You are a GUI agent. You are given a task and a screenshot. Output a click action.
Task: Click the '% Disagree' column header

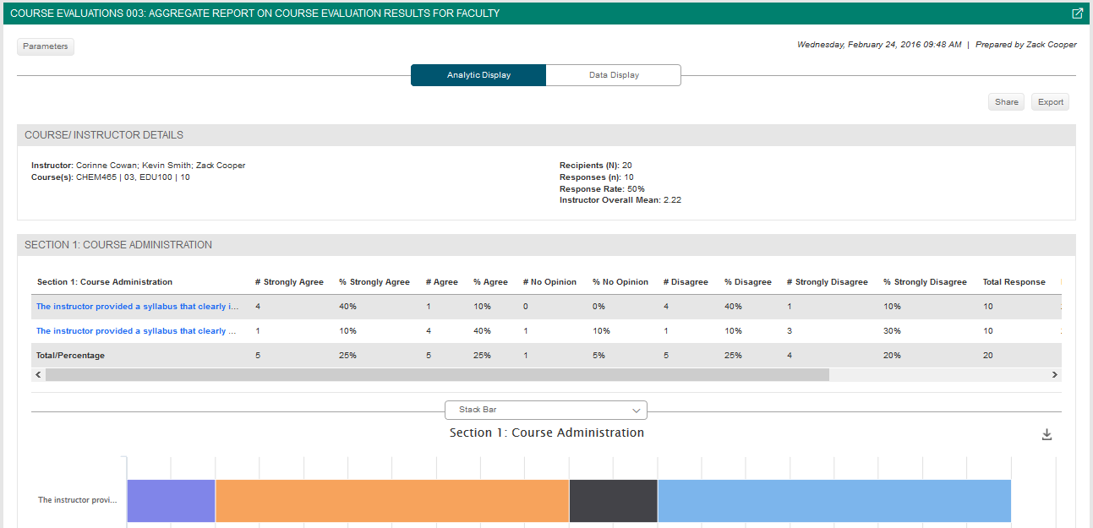pyautogui.click(x=748, y=282)
